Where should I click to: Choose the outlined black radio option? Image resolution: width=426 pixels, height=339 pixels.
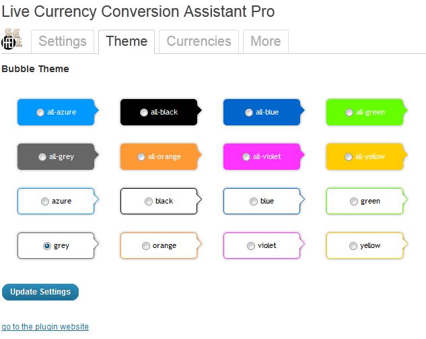pyautogui.click(x=149, y=202)
